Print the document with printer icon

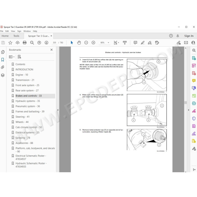click(x=25, y=43)
